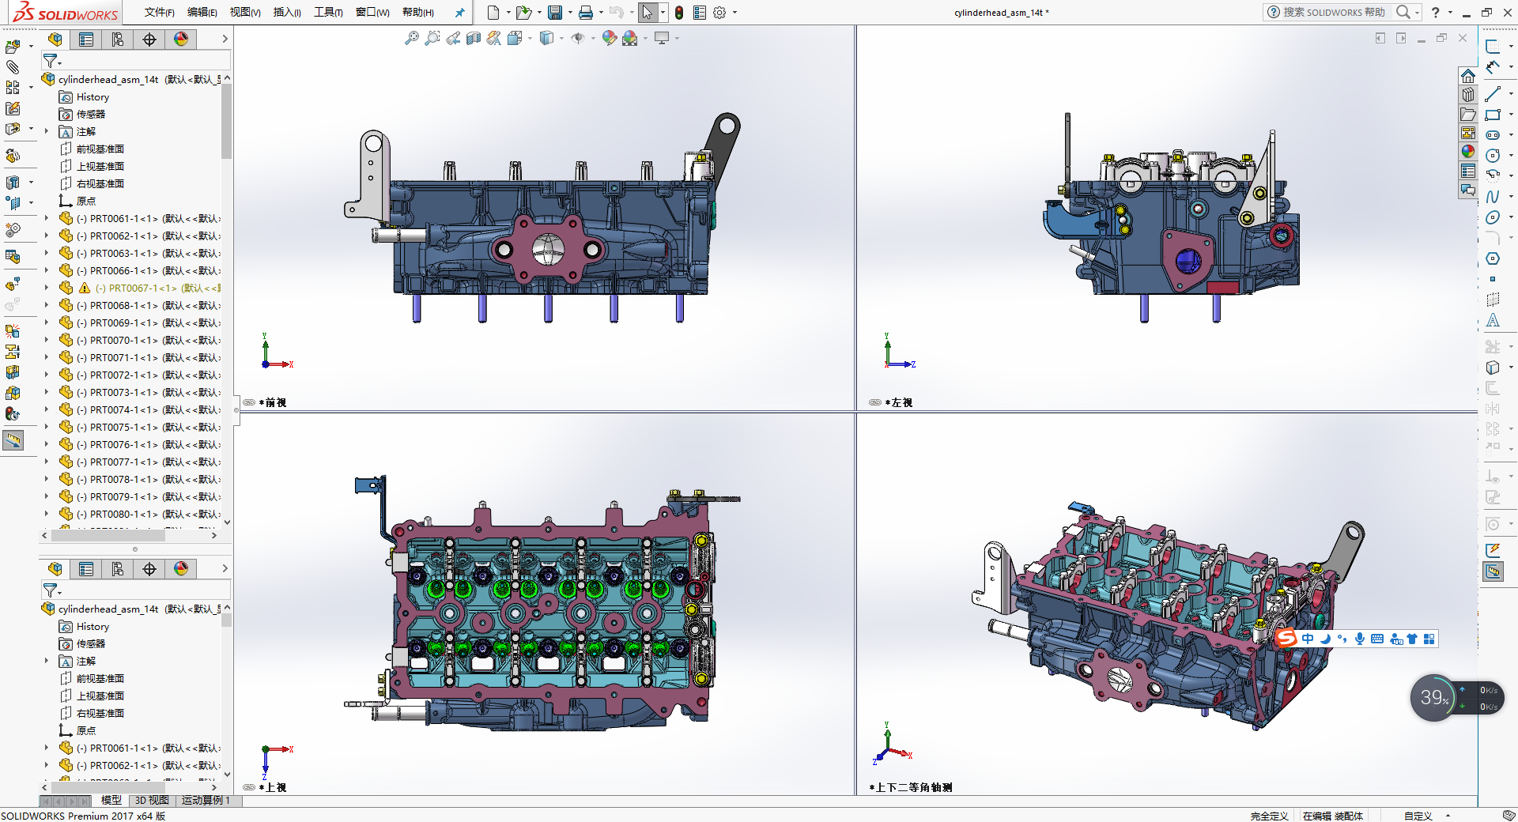
Task: Toggle the Measure tool on left toolbar
Action: click(x=13, y=440)
